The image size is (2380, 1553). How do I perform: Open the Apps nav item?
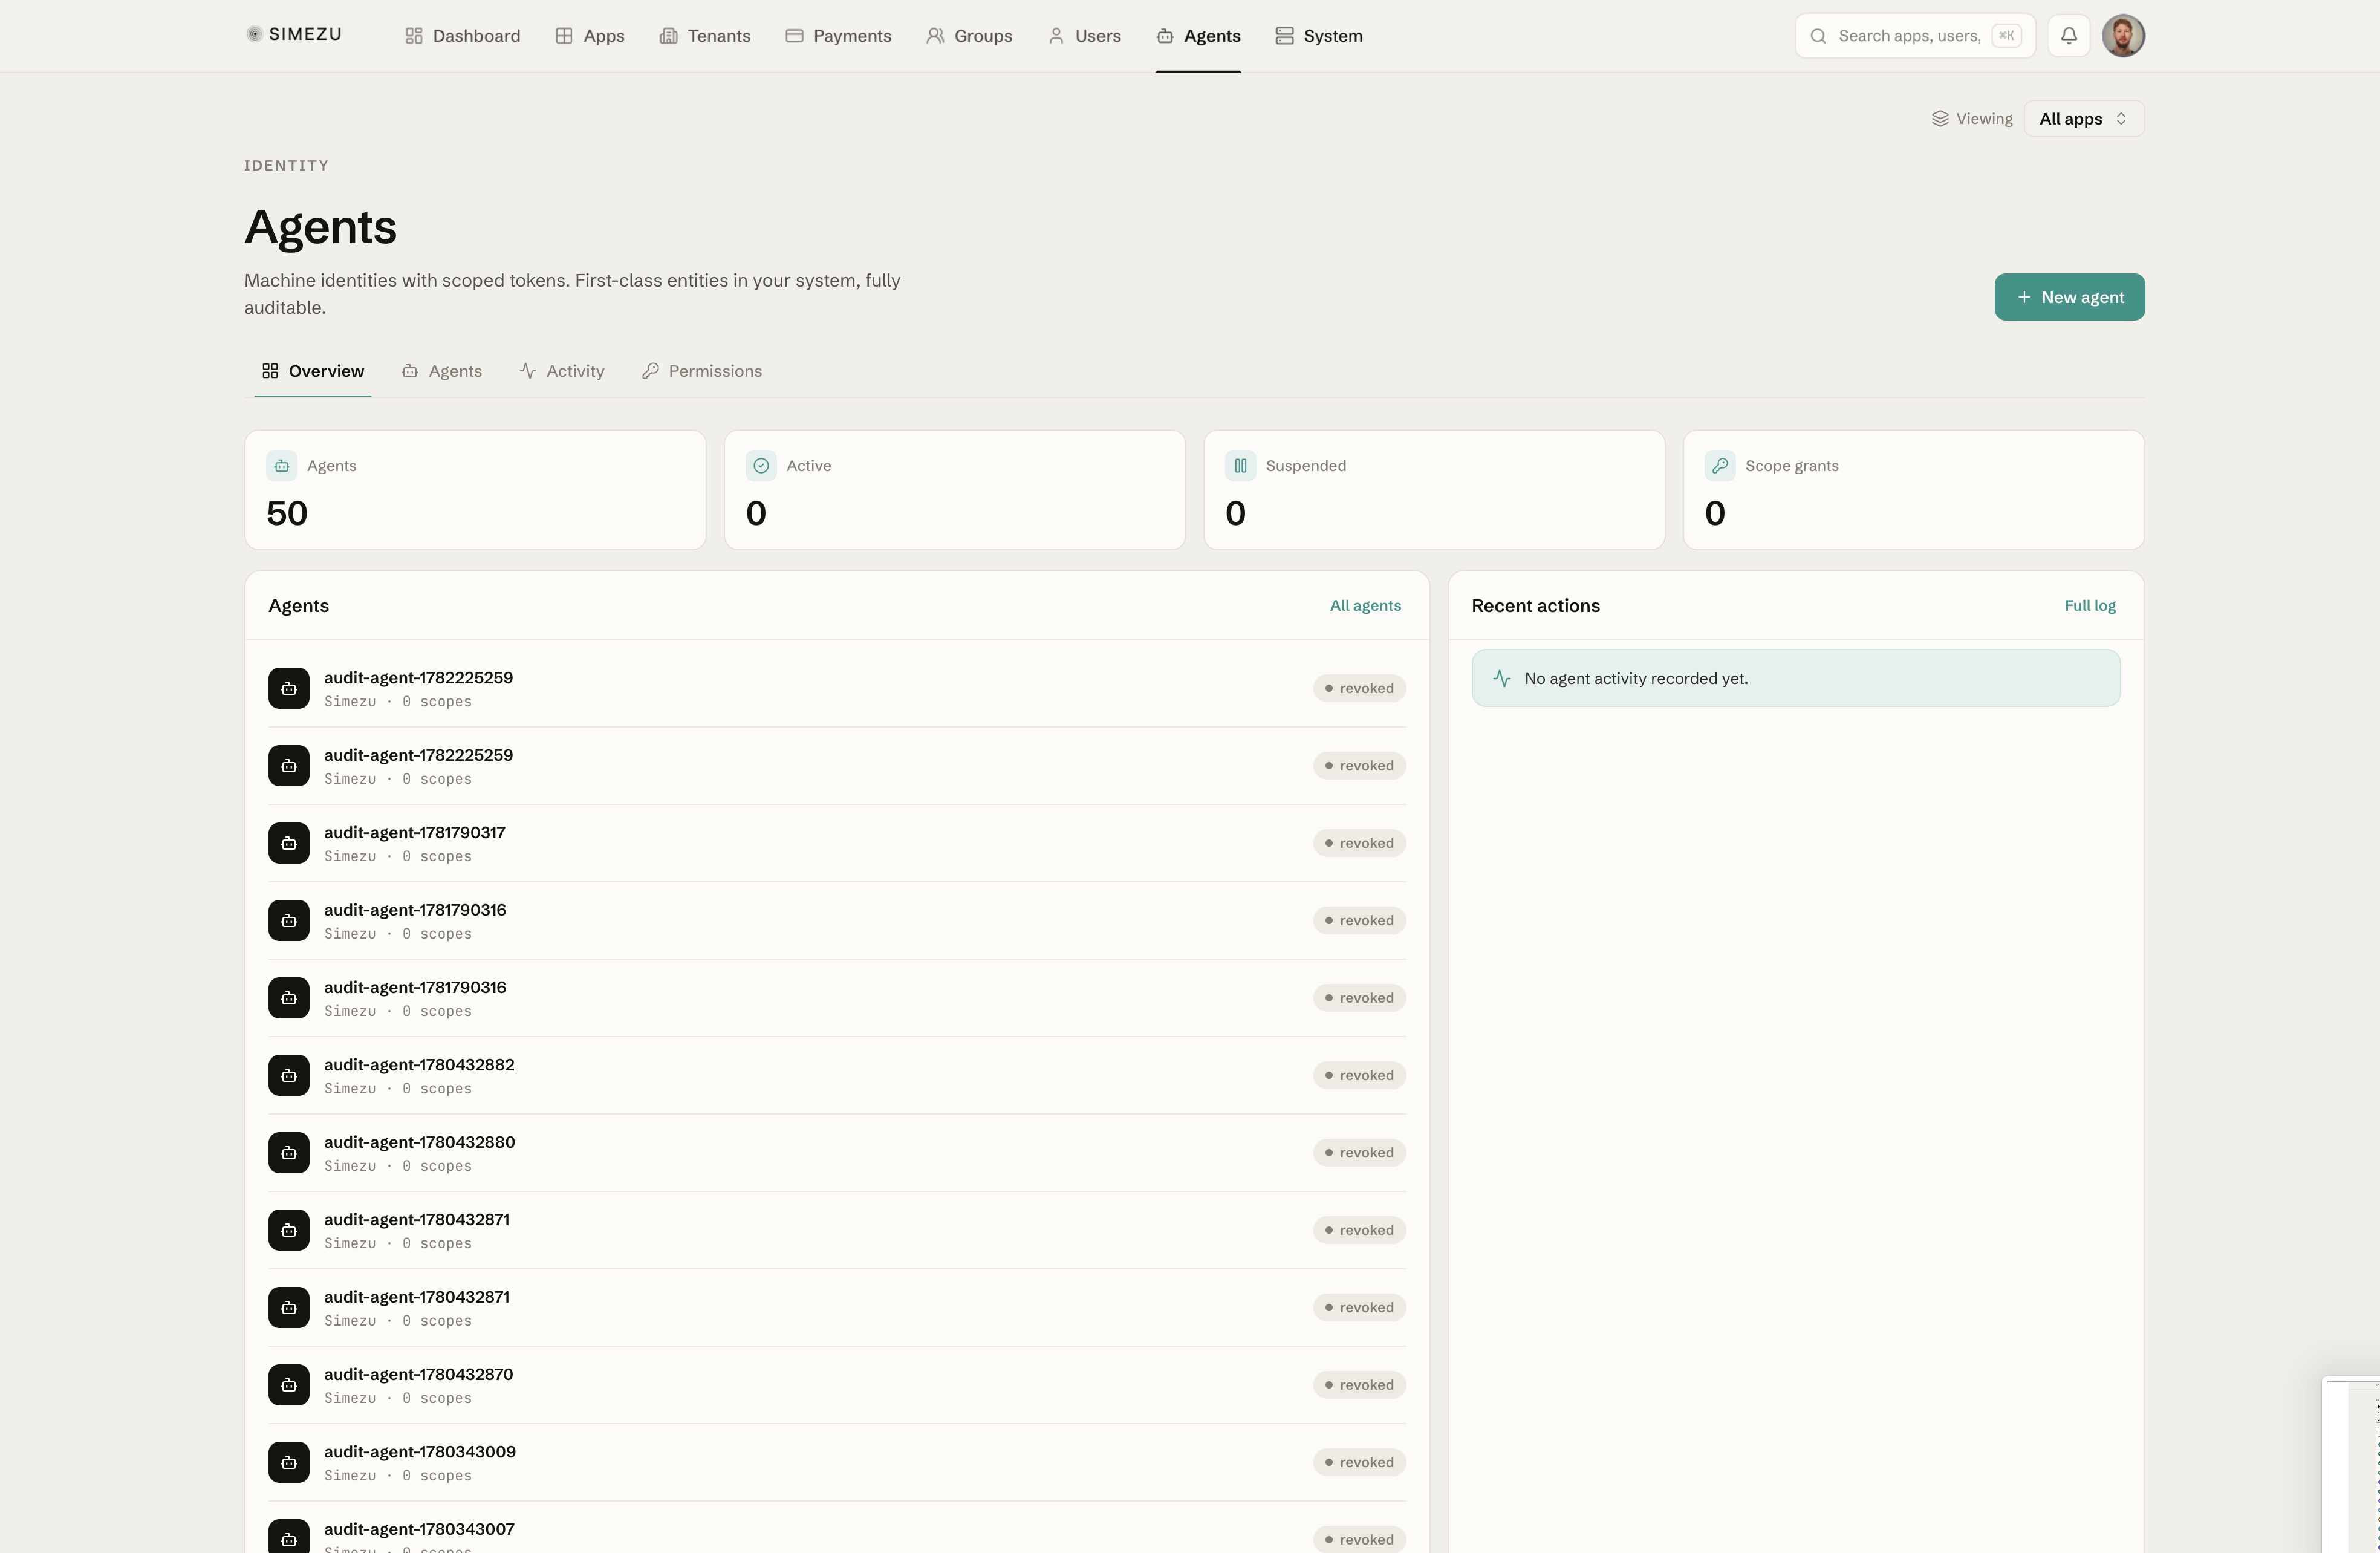[x=590, y=36]
